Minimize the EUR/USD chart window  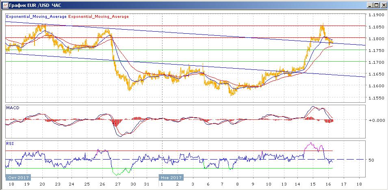point(369,5)
